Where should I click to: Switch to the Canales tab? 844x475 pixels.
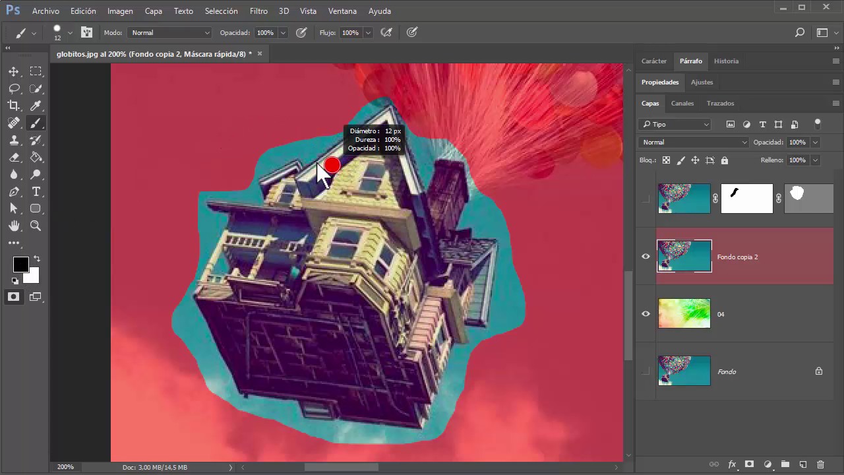click(x=682, y=104)
